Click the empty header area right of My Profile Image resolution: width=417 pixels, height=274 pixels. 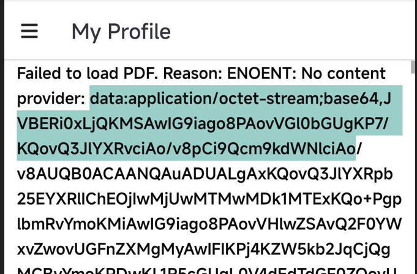[293, 31]
